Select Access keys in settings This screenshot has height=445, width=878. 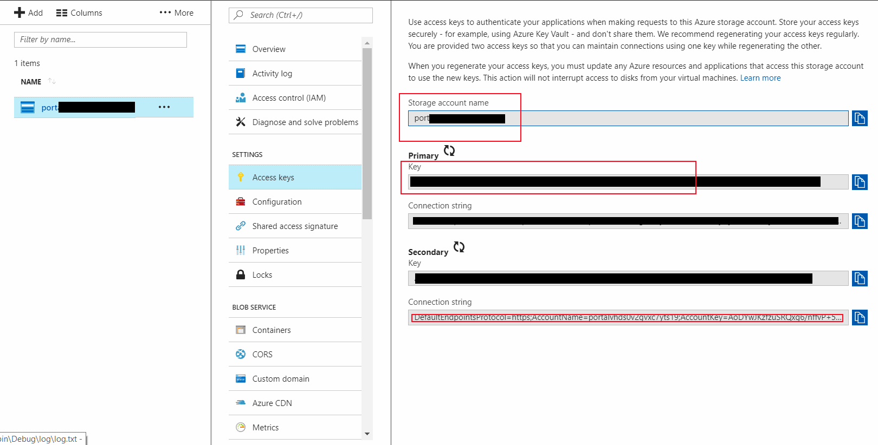coord(295,177)
